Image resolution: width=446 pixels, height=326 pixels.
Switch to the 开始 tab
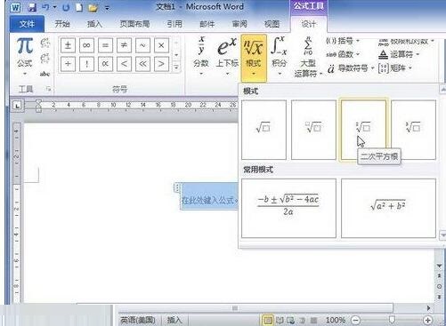(x=62, y=24)
